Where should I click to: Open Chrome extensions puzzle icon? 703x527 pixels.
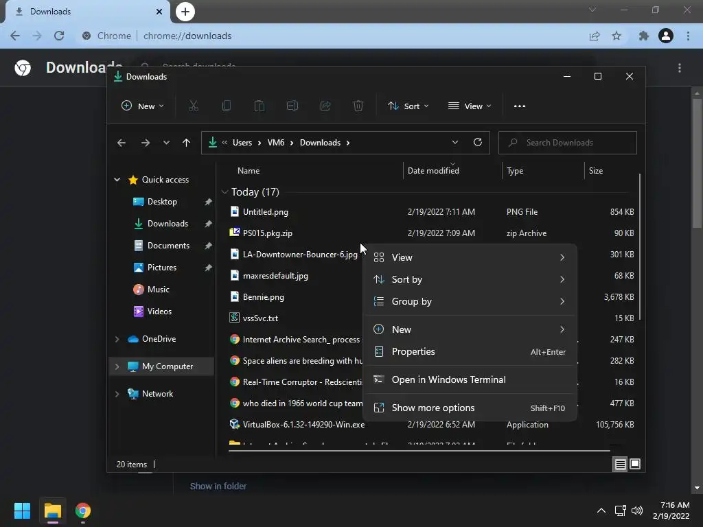[643, 36]
